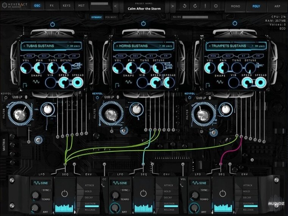Click the undo arrow icon
This screenshot has height=216, width=288.
click(185, 6)
